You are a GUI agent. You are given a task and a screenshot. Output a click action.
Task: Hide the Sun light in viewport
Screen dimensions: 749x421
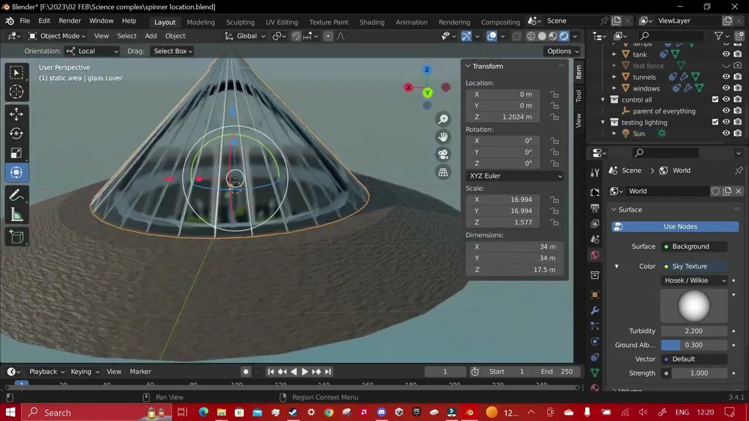pyautogui.click(x=726, y=133)
